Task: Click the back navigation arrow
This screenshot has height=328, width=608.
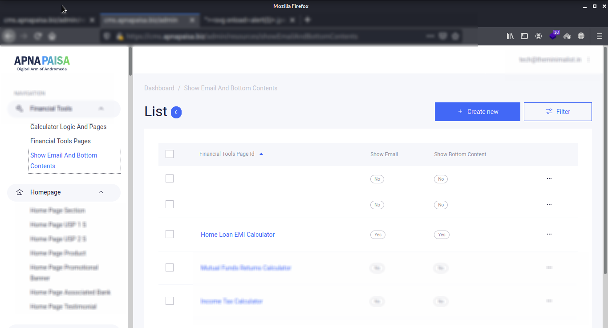Action: pyautogui.click(x=9, y=36)
